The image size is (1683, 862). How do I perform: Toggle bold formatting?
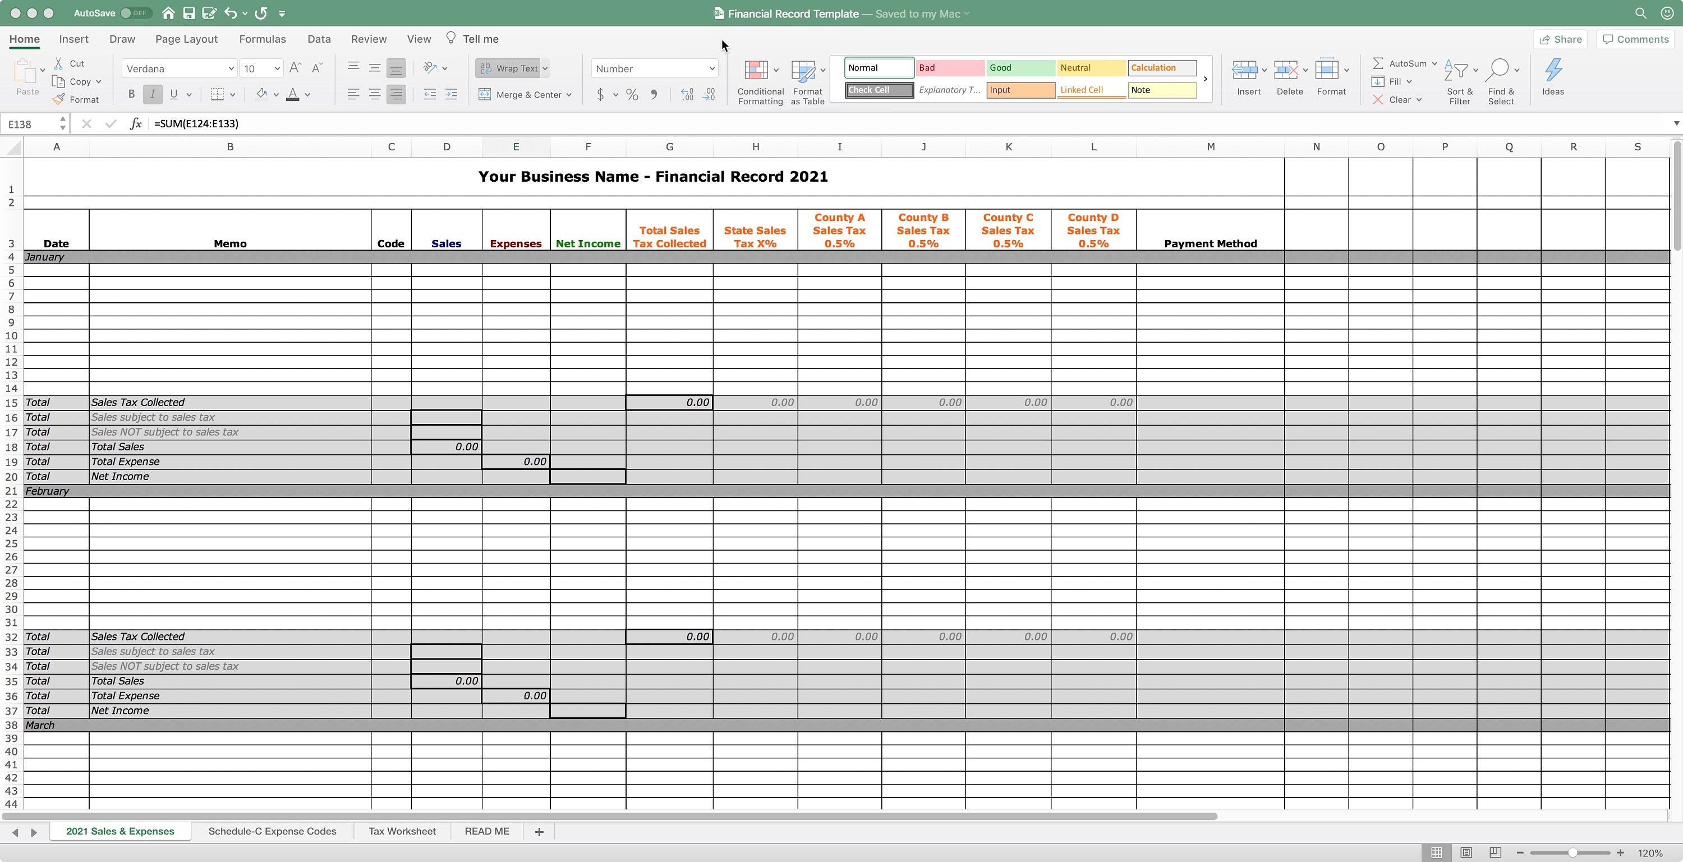click(131, 94)
